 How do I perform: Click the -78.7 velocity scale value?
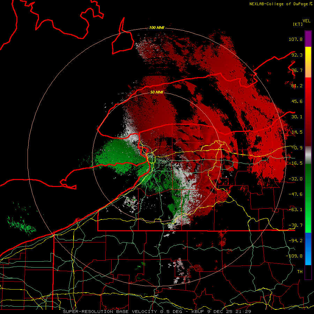coord(296,225)
